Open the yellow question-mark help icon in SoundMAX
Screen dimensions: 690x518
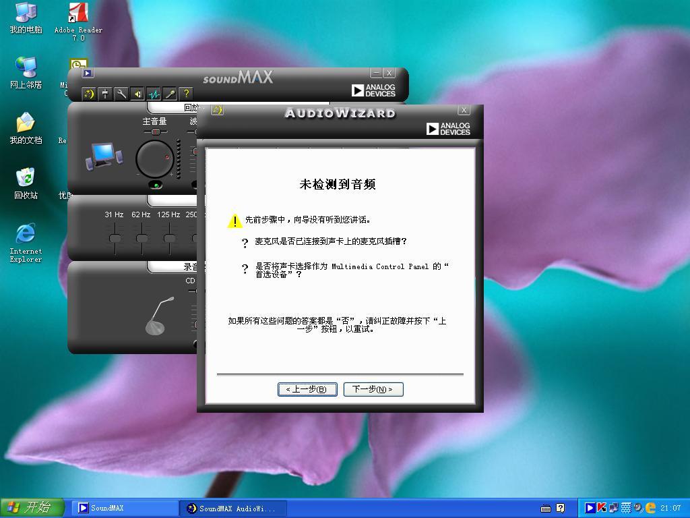[x=186, y=93]
